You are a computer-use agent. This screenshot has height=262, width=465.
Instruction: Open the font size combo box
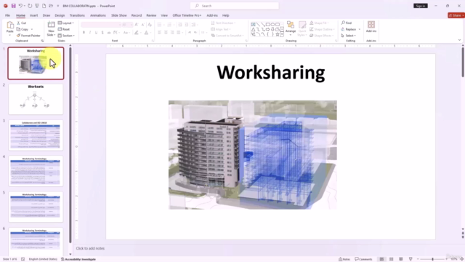click(x=127, y=25)
